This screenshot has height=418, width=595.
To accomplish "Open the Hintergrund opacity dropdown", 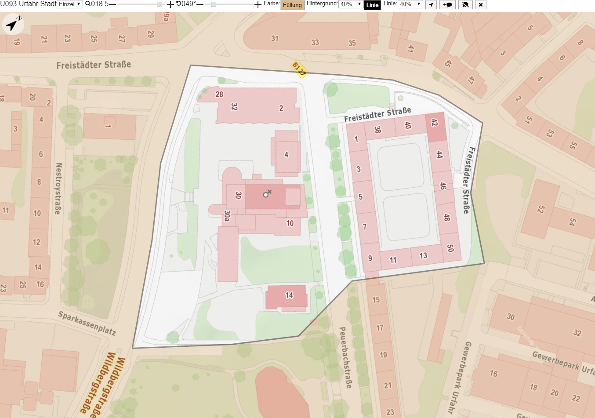I will 350,4.
